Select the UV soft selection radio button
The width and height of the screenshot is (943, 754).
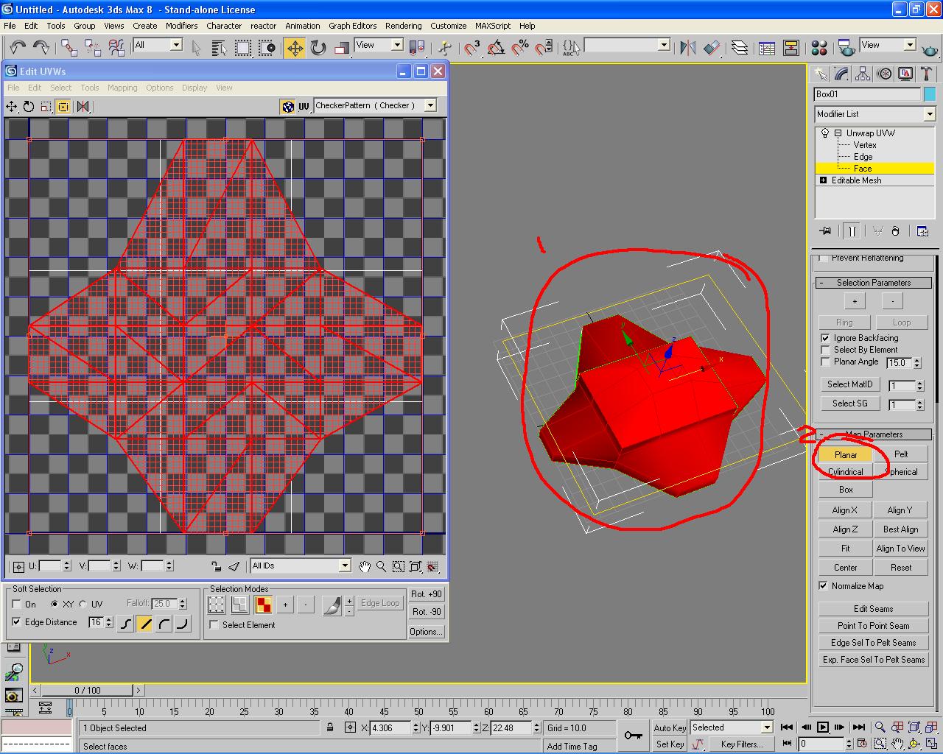coord(83,605)
